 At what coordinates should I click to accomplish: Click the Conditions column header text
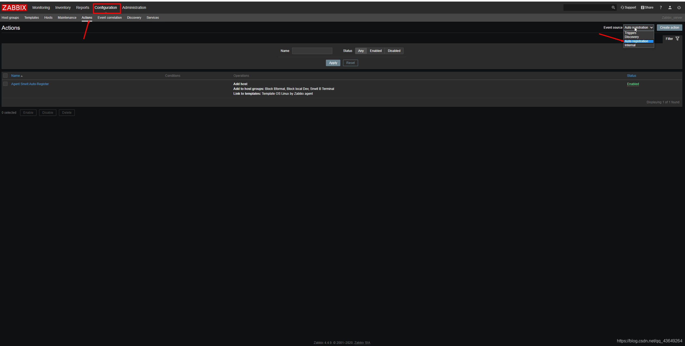tap(173, 76)
